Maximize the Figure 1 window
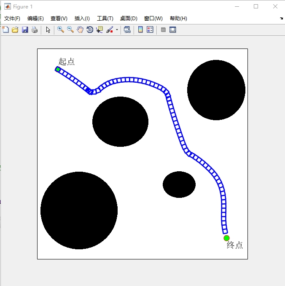This screenshot has width=285, height=286. point(256,7)
